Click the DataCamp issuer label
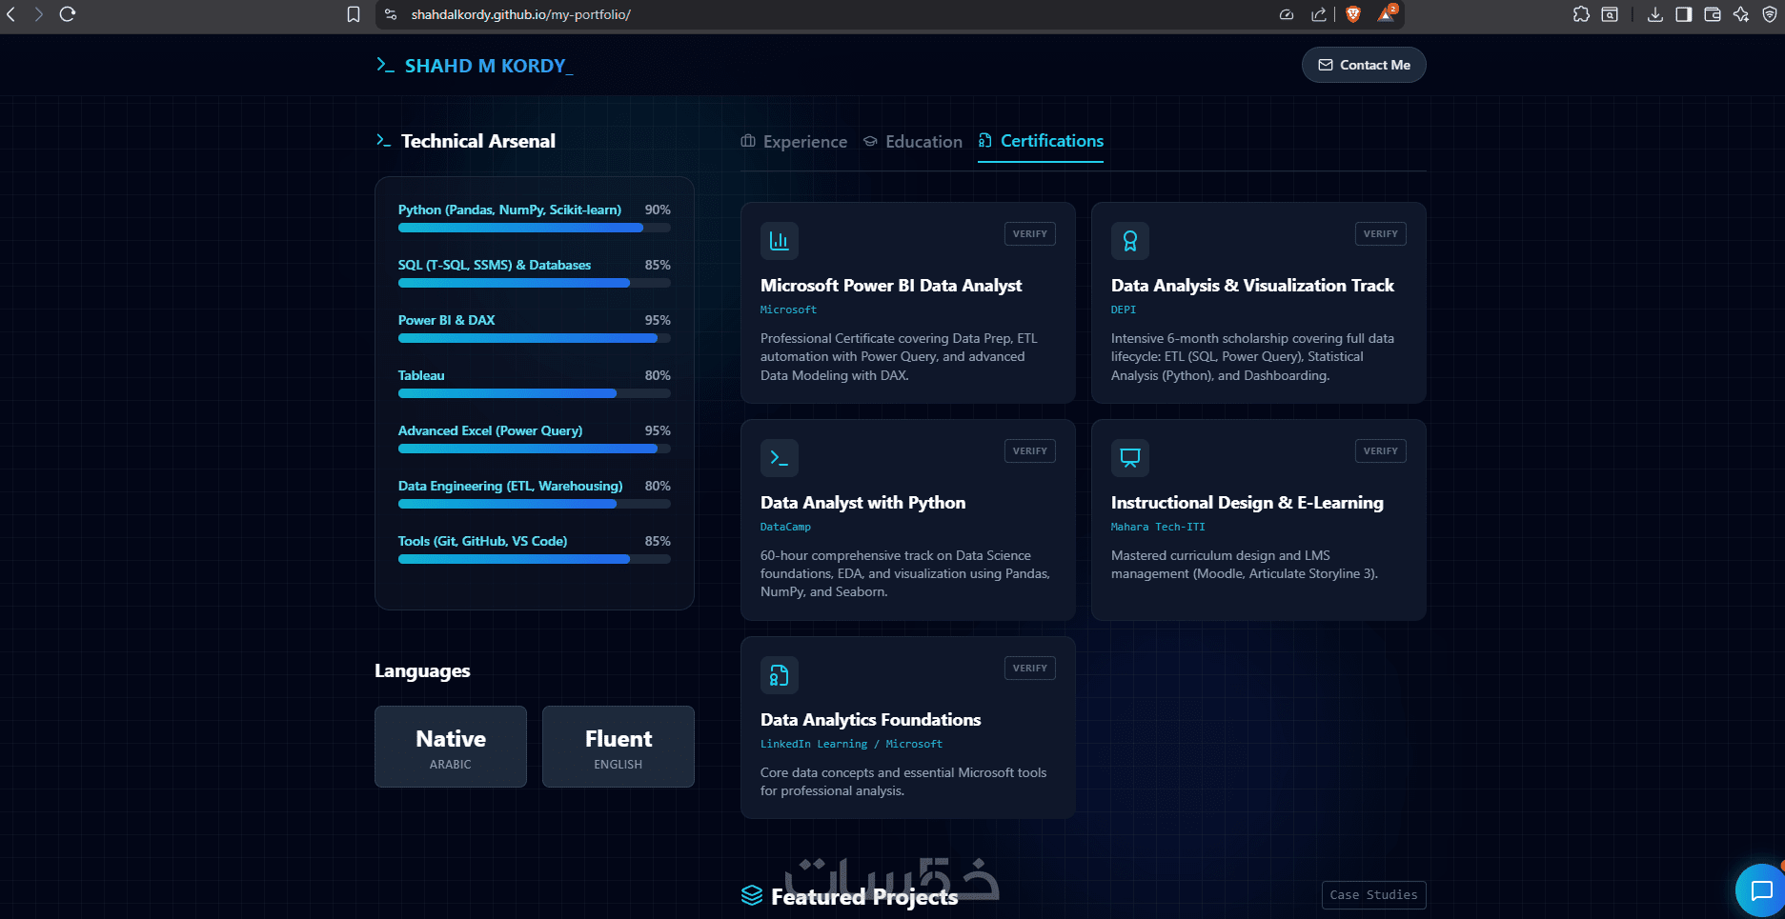The height and width of the screenshot is (919, 1785). 785,527
